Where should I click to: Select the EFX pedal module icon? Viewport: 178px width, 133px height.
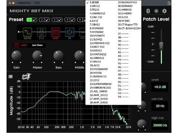click(41, 32)
